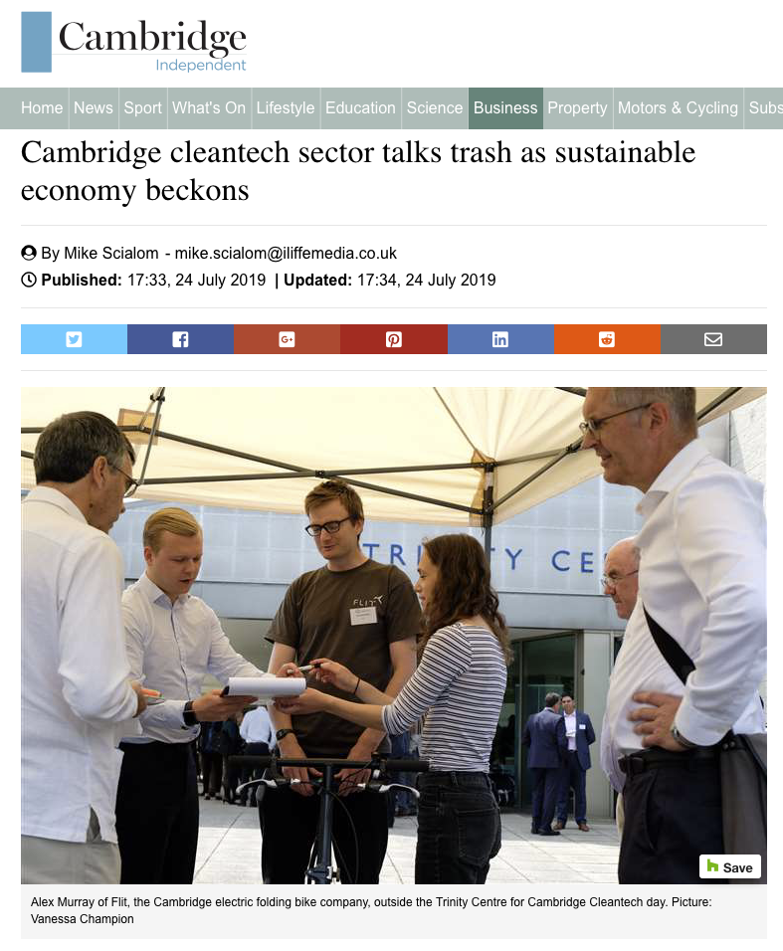
Task: Go to the Home menu item
Action: pyautogui.click(x=42, y=108)
